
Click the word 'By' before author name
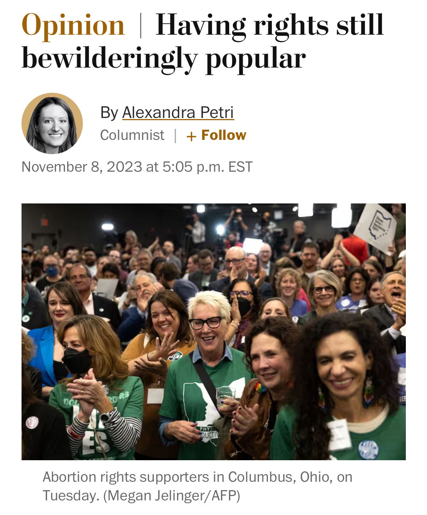[109, 112]
